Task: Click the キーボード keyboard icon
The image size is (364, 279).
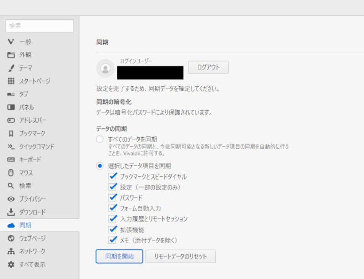Action: point(11,160)
